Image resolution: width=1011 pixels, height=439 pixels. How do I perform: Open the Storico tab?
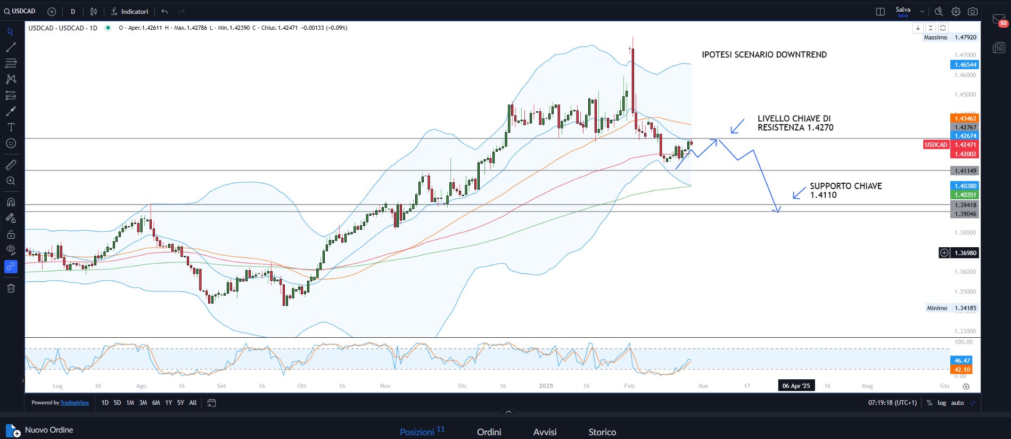602,432
